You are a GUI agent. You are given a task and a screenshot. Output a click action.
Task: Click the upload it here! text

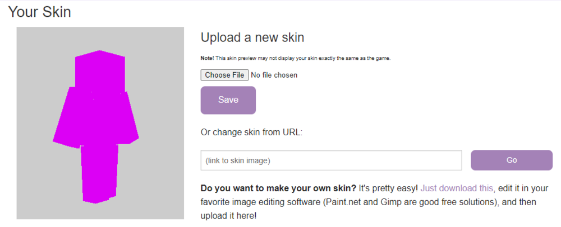[x=228, y=216]
